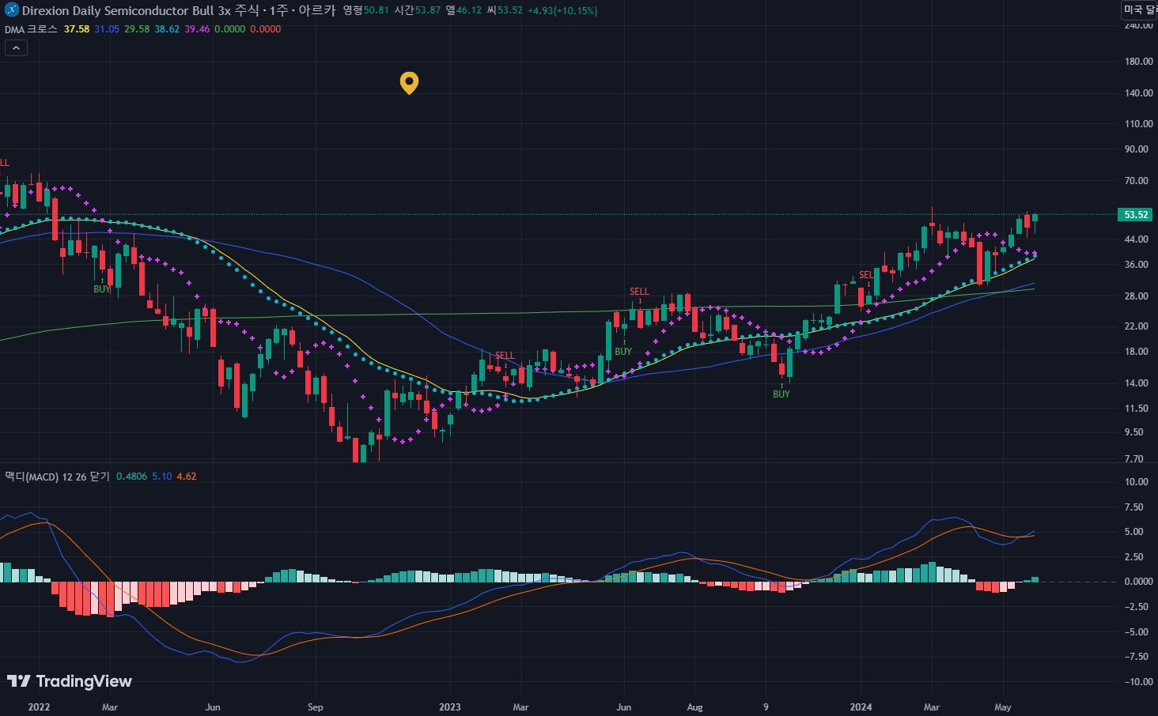
Task: Click the May label on time axis
Action: click(x=1003, y=707)
